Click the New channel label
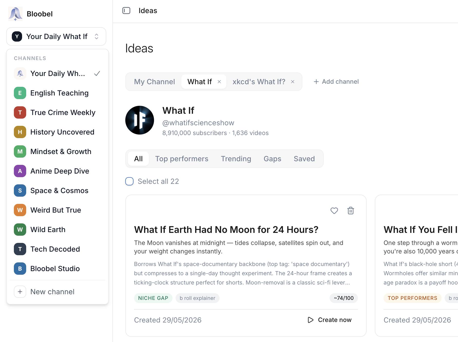Screen dimensions: 458x342 click(52, 292)
